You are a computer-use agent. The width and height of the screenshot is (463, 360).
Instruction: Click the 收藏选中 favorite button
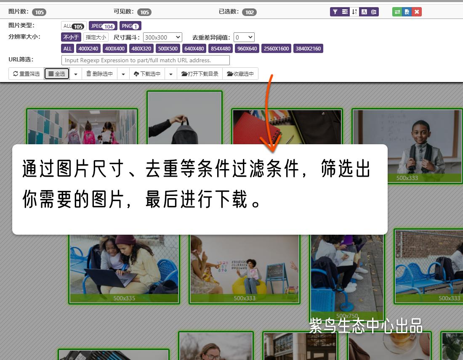tap(240, 74)
